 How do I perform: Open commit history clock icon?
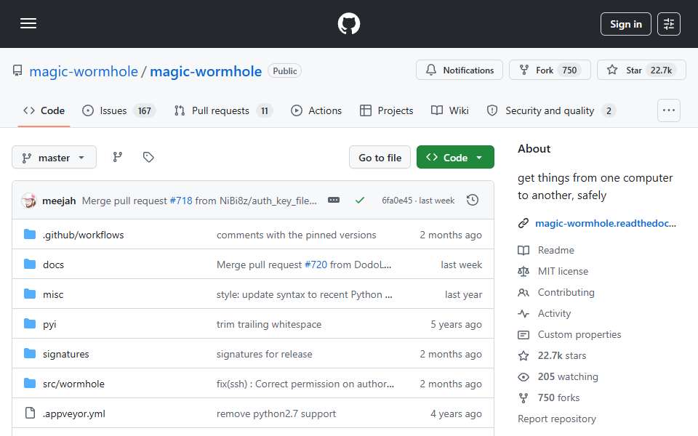473,201
